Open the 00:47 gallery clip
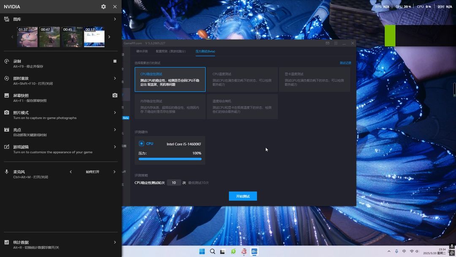The image size is (456, 257). pos(49,37)
